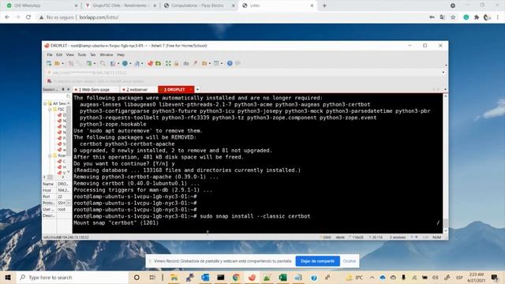Click inside the Xshell terminal area
Viewport: 505px width, 284px height.
pos(258,163)
